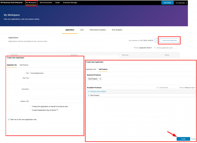Viewport: 197px width, 143px height.
Task: Toggle the Test Product checkbox in Available Products
Action: [89, 95]
